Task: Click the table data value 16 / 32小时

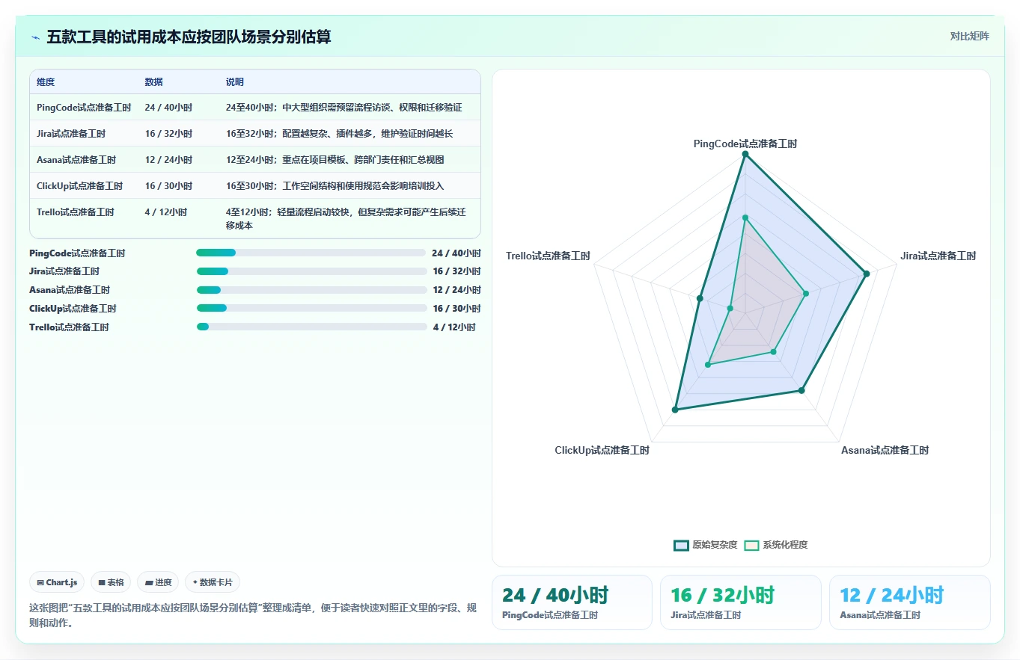Action: pyautogui.click(x=169, y=134)
